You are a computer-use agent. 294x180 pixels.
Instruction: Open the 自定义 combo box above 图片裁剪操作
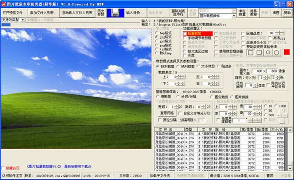tap(218, 11)
